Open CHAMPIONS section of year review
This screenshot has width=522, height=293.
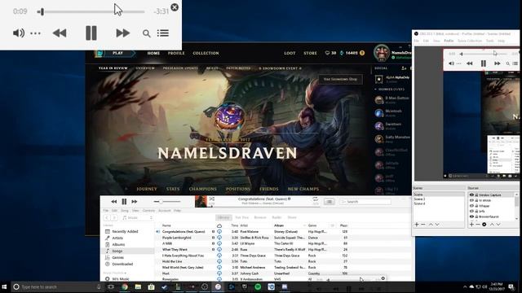click(203, 189)
